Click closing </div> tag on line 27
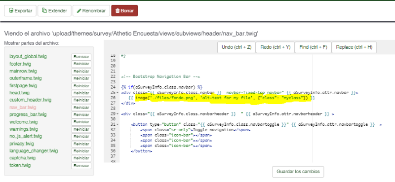 [x=128, y=103]
